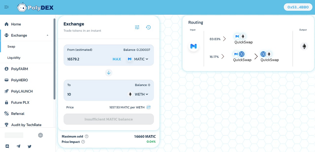Open the Telegram channel icon
Screen dimensions: 315x152
click(x=18, y=146)
